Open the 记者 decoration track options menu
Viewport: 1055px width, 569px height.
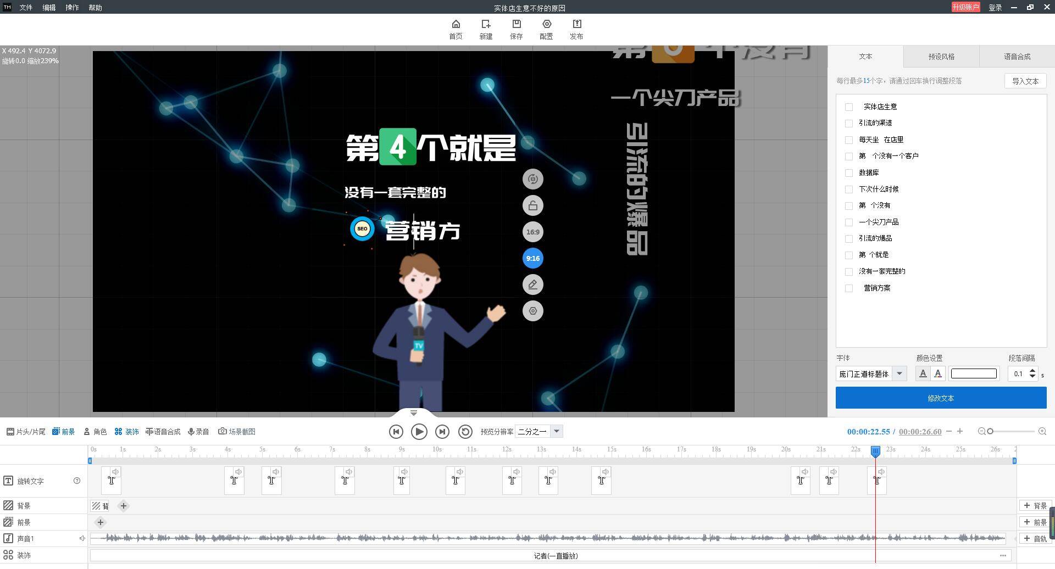click(1003, 556)
